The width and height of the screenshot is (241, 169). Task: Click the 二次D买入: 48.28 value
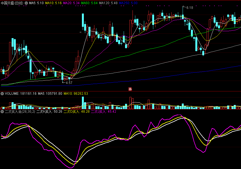[77, 112]
